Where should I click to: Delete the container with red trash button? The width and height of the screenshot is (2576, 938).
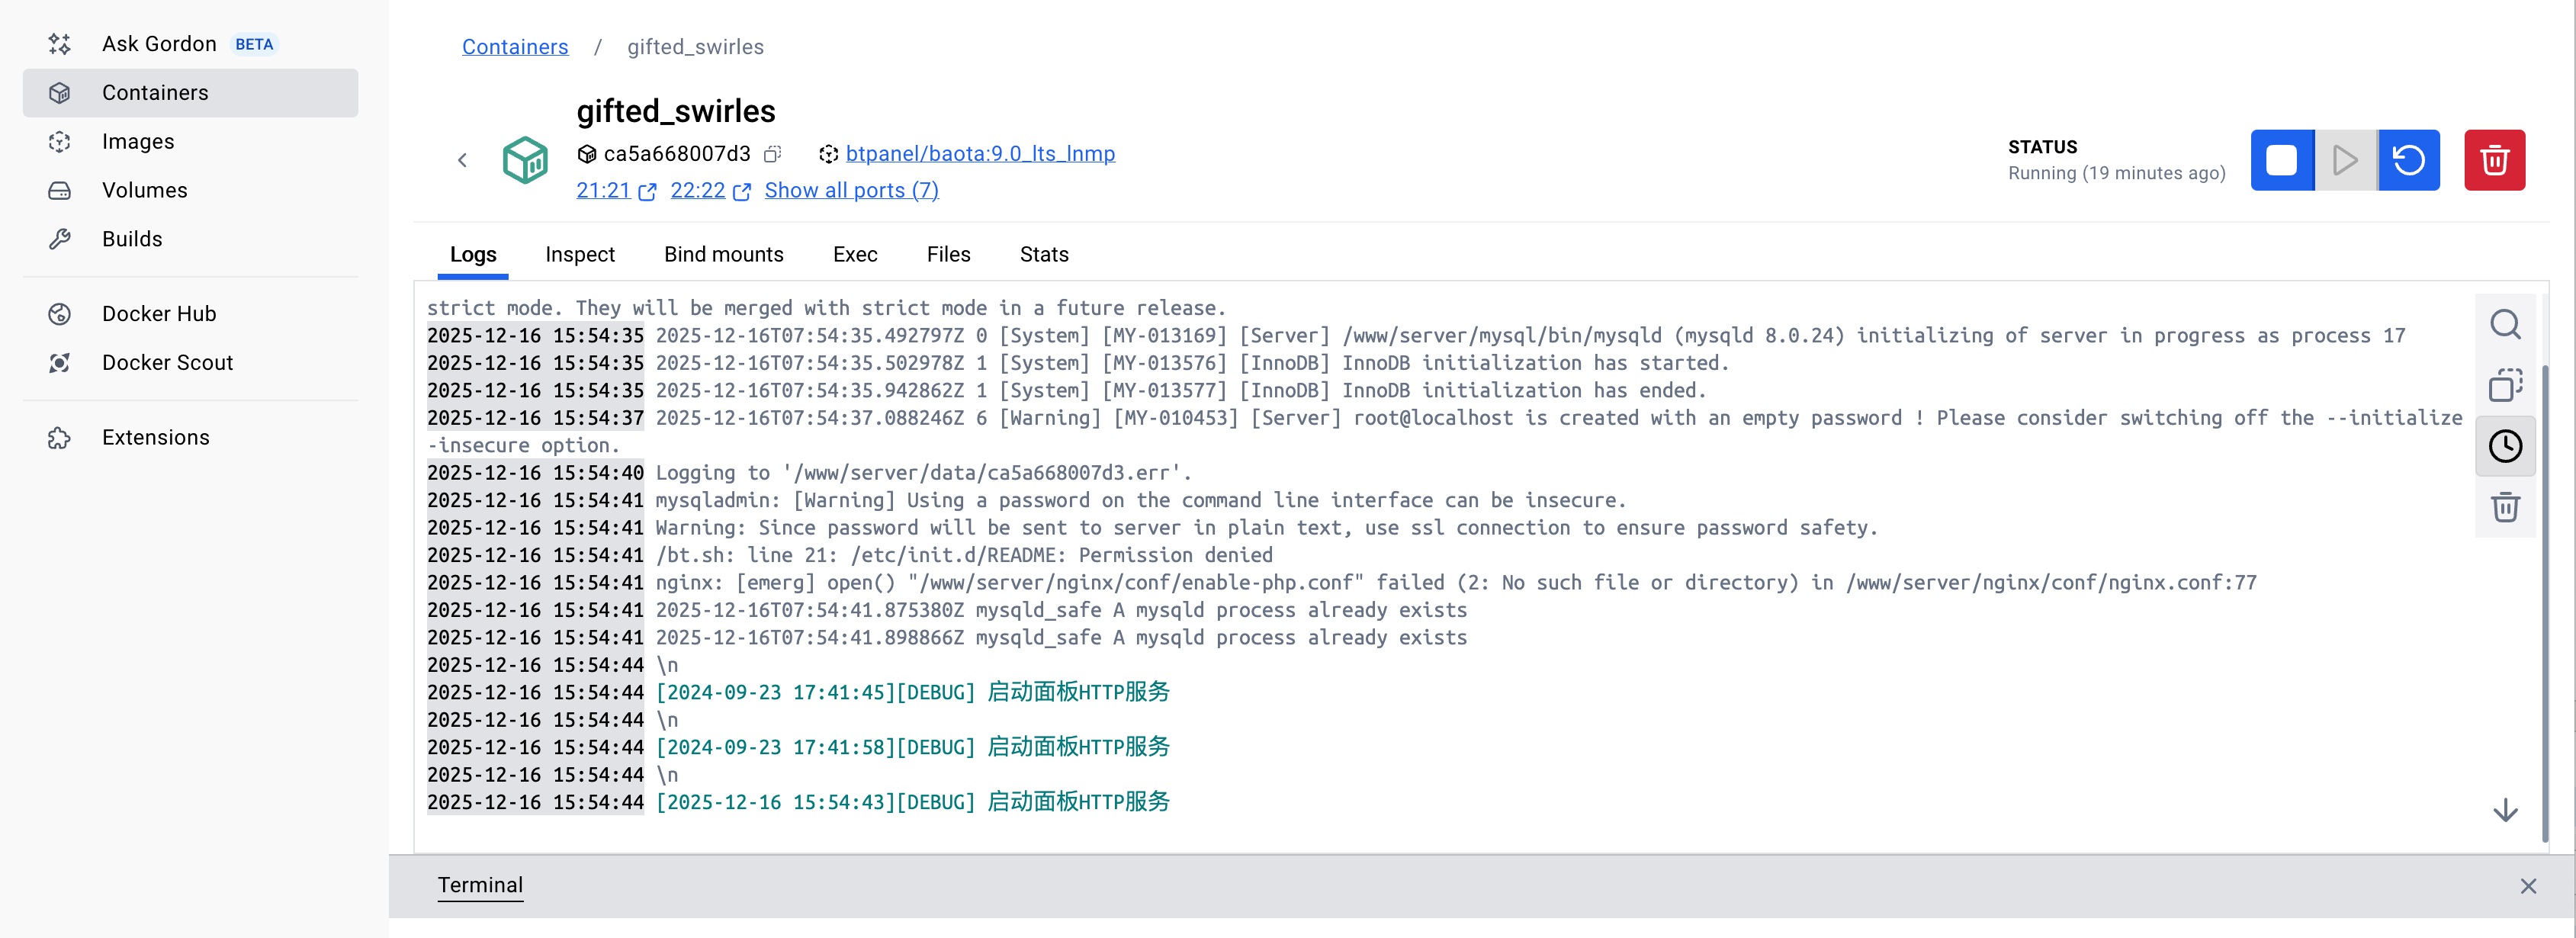2494,160
